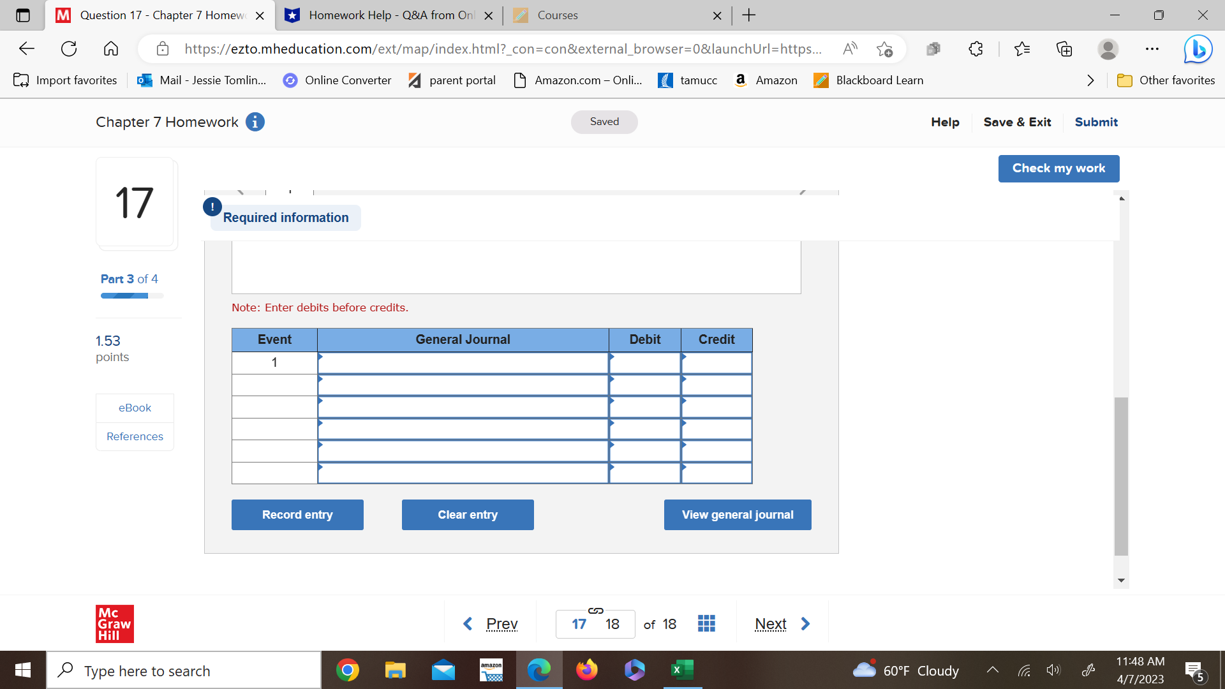The image size is (1225, 689).
Task: Click the McGraw Hill logo
Action: tap(114, 624)
